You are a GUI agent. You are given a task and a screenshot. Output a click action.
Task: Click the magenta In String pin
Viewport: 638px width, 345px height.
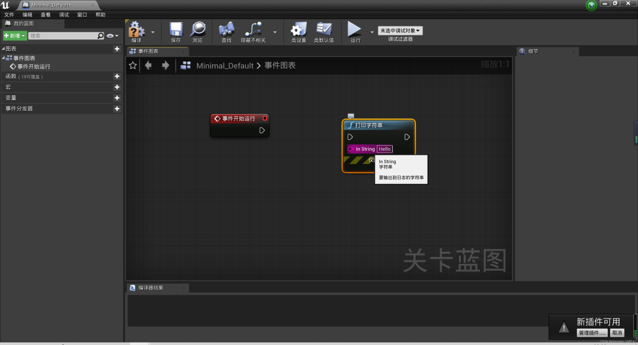[350, 149]
